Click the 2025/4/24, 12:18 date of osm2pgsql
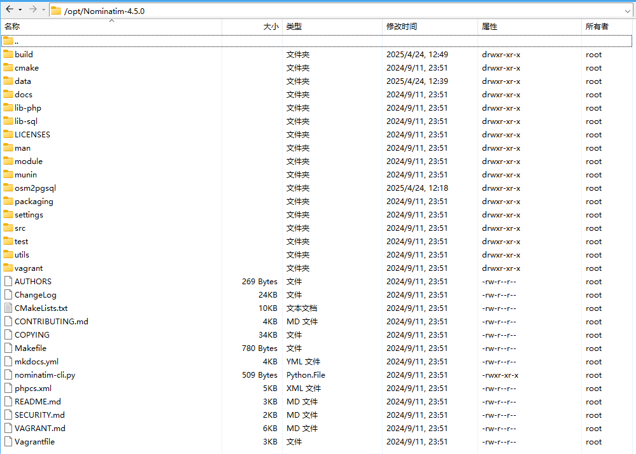 tap(417, 188)
